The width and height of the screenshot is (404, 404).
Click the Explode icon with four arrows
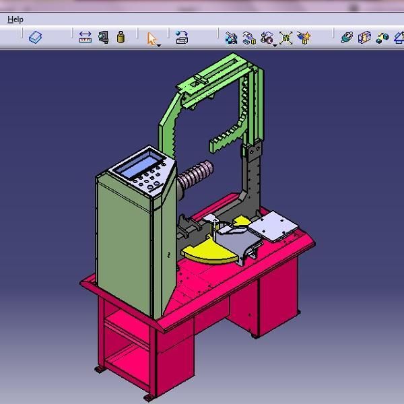click(x=286, y=38)
